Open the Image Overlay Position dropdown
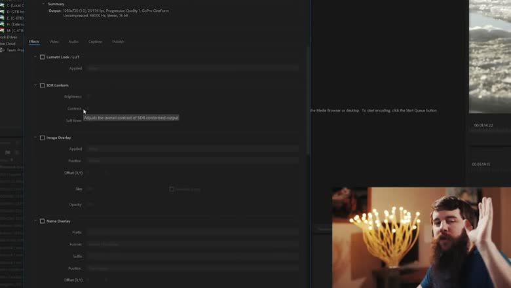 (x=192, y=161)
